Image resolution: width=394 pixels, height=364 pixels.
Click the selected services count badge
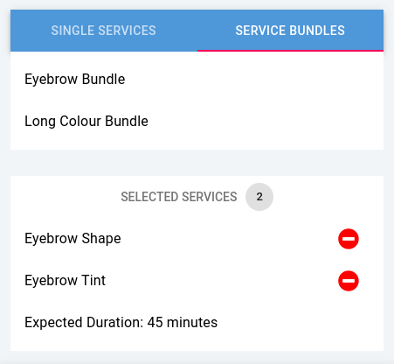259,197
